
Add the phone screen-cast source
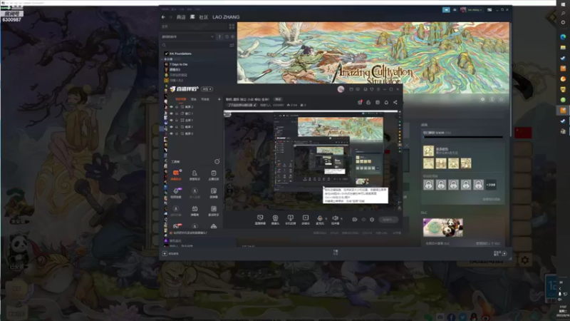click(290, 220)
